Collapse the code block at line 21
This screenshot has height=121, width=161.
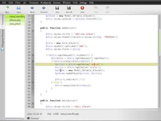33,31
